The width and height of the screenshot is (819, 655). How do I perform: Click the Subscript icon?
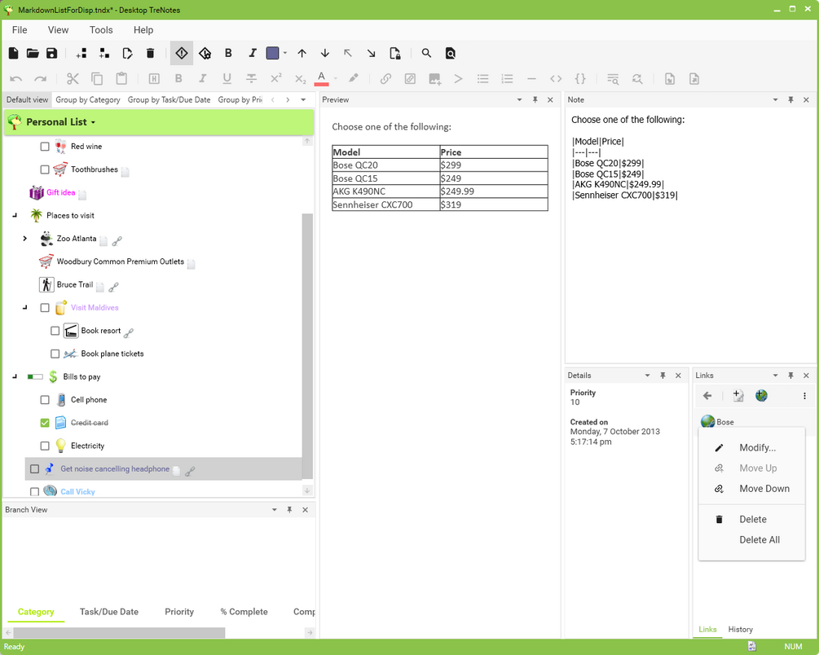(301, 79)
